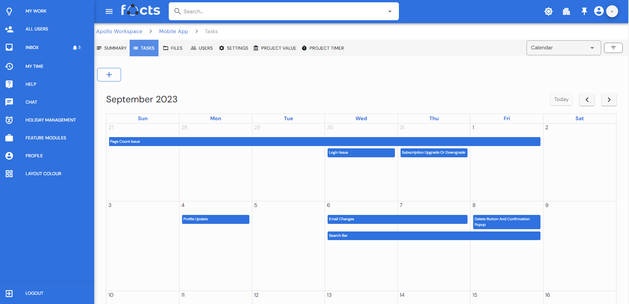Image resolution: width=629 pixels, height=304 pixels.
Task: Click the Today button
Action: pyautogui.click(x=561, y=99)
